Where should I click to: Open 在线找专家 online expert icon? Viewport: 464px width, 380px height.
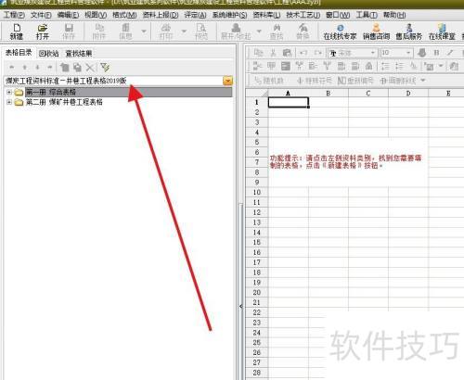click(340, 32)
